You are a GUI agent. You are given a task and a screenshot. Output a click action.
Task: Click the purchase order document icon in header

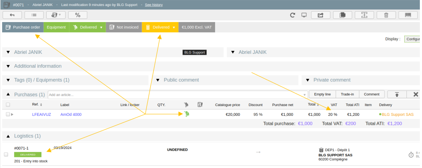7,5
